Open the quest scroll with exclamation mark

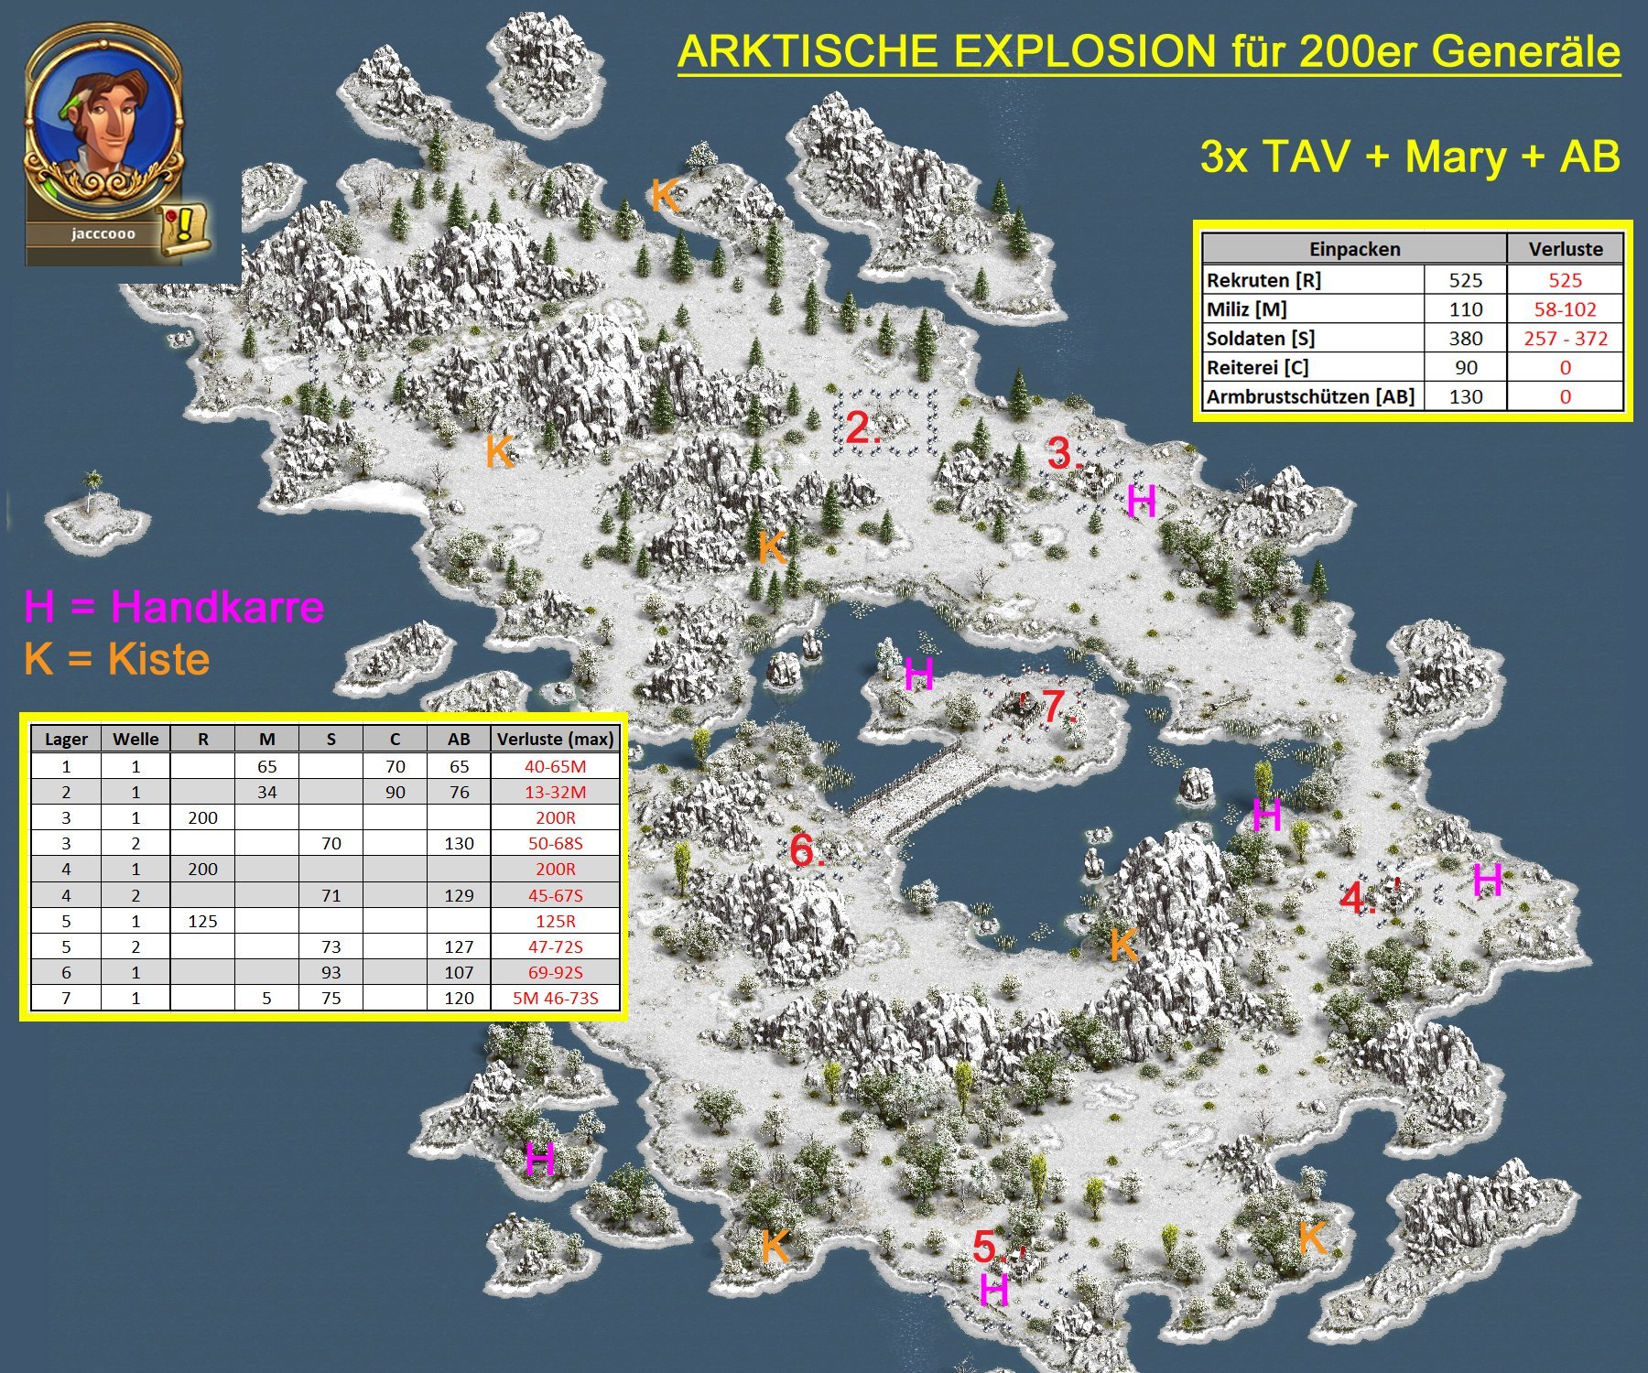[x=186, y=230]
